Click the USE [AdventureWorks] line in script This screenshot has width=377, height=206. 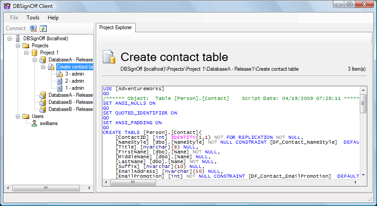pos(133,88)
